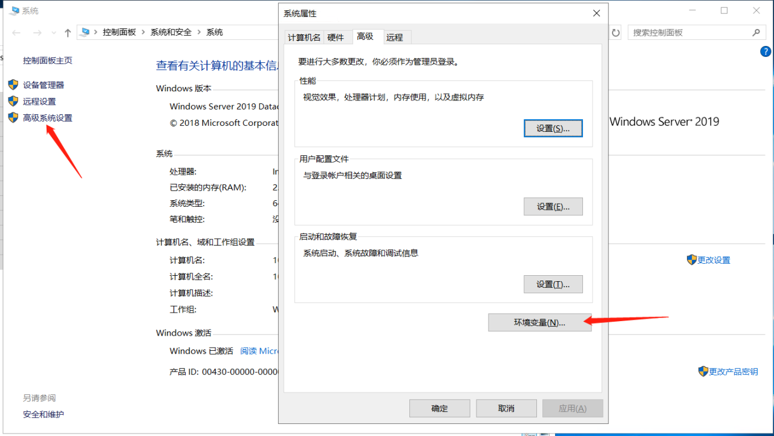This screenshot has height=436, width=774.
Task: Click the 另请参阅 label
Action: click(x=39, y=398)
